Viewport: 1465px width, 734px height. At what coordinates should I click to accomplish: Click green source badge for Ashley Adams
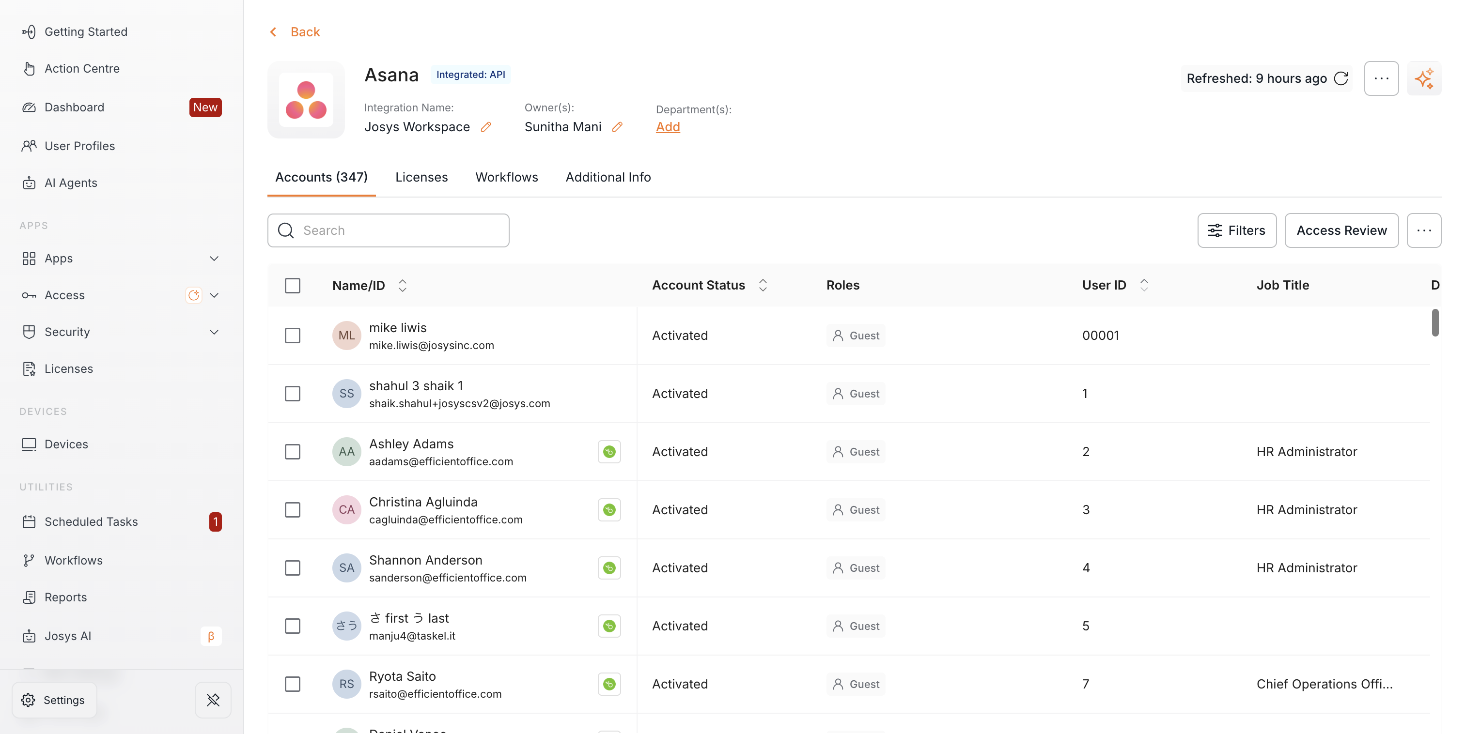[x=609, y=451]
